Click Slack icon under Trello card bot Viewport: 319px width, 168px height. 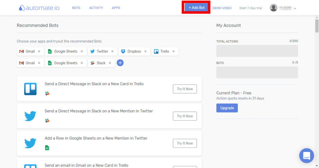coord(47,93)
